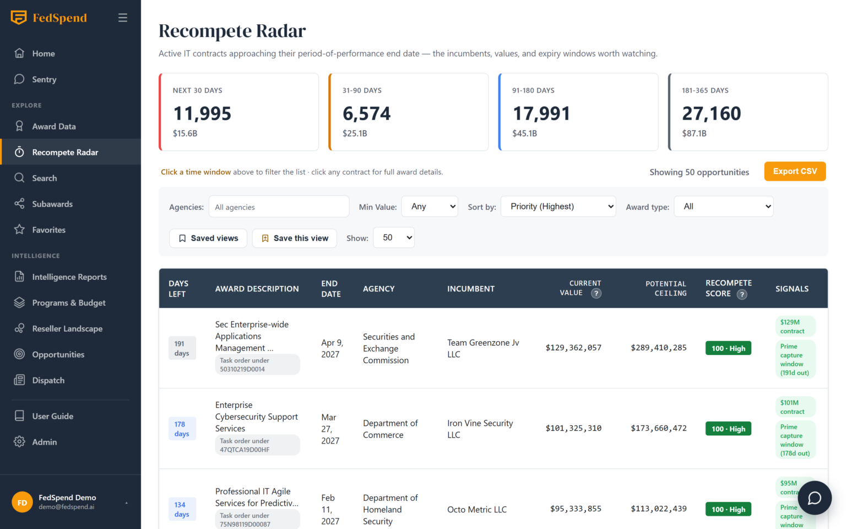Open the Sort by Priority dropdown
846x529 pixels.
(558, 207)
